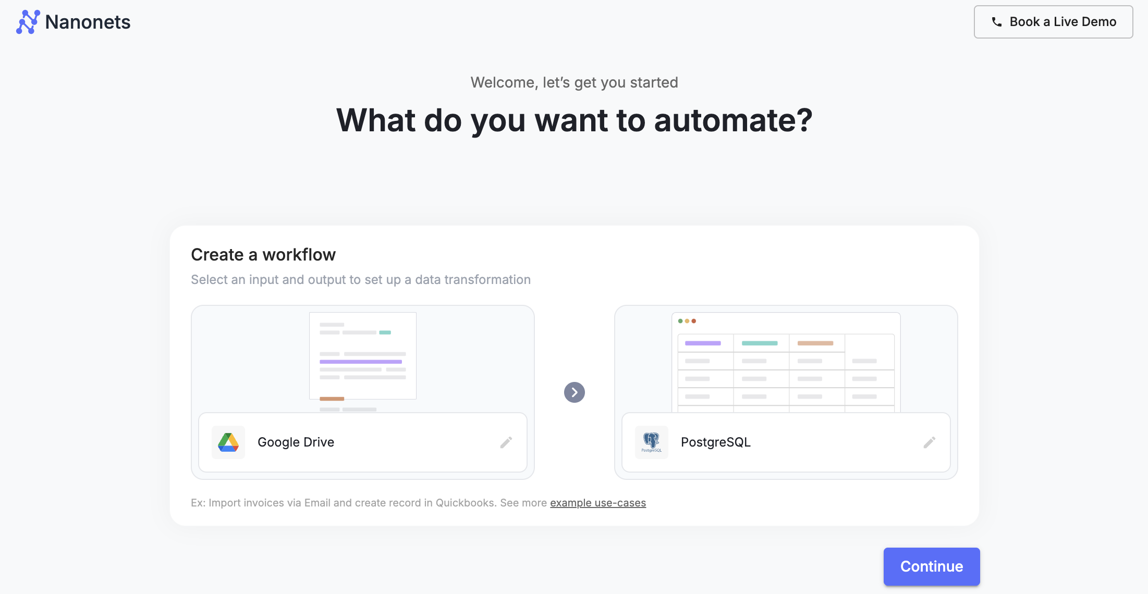Viewport: 1148px width, 594px height.
Task: Click the PostgreSQL label text
Action: 715,442
